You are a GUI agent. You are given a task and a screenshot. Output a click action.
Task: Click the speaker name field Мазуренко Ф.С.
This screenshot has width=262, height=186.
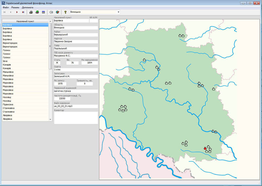point(76,56)
